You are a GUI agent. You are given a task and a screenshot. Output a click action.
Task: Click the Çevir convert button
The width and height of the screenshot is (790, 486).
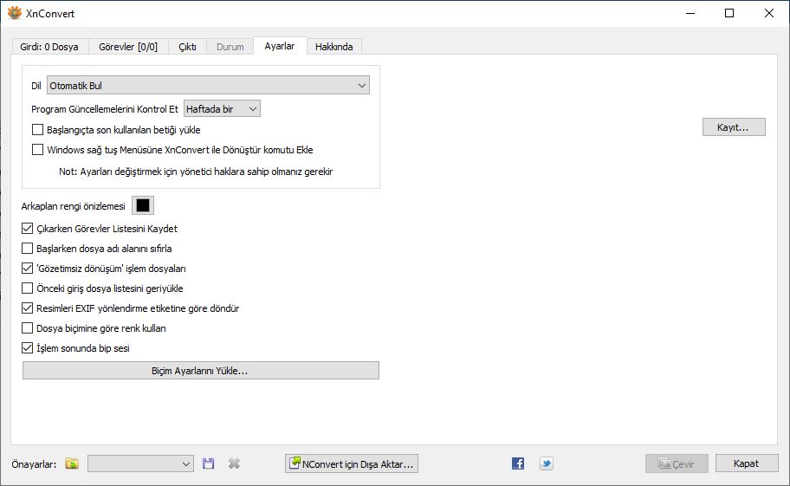click(x=677, y=463)
